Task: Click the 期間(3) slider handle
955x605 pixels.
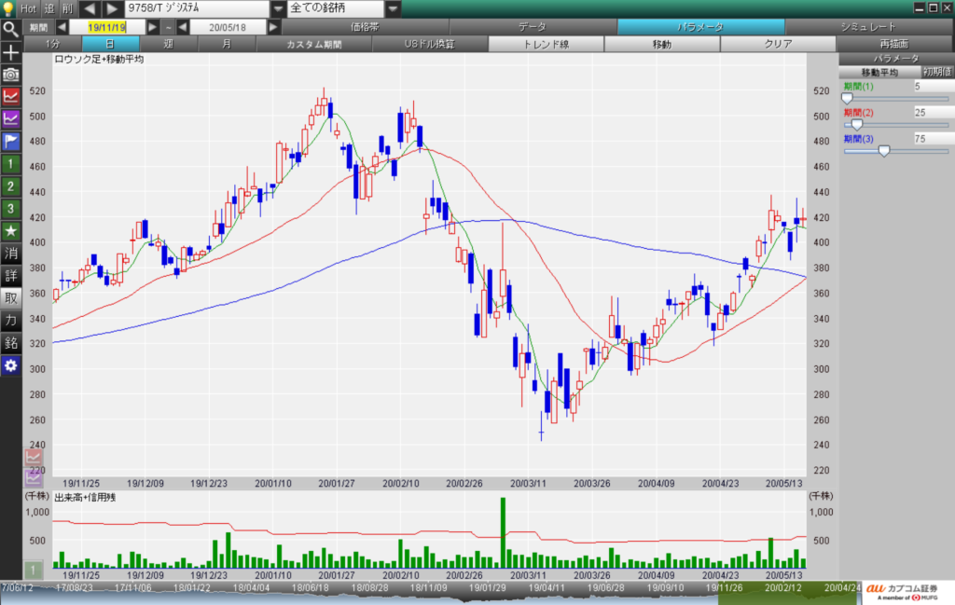Action: [884, 150]
